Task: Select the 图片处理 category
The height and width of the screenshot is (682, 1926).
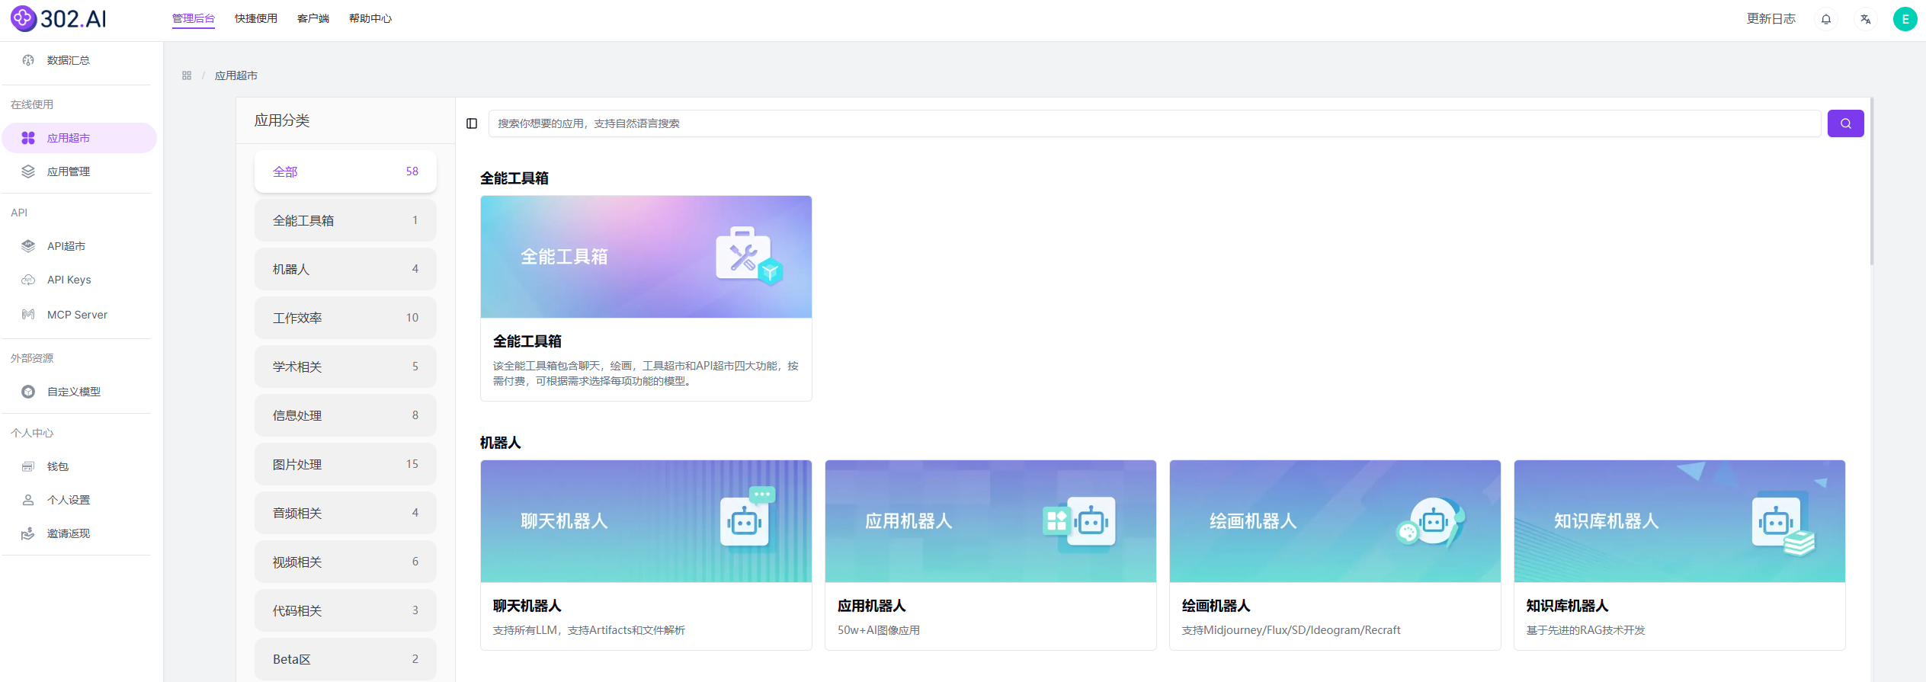Action: [345, 464]
